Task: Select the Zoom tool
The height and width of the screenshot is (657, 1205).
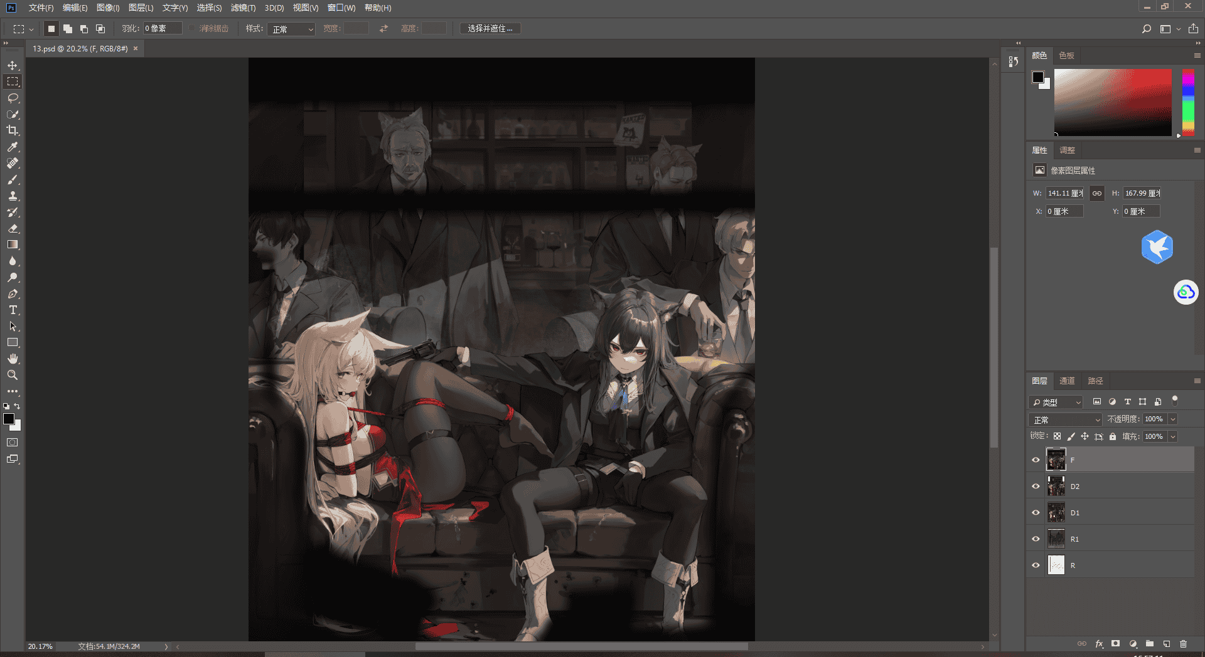Action: tap(13, 375)
